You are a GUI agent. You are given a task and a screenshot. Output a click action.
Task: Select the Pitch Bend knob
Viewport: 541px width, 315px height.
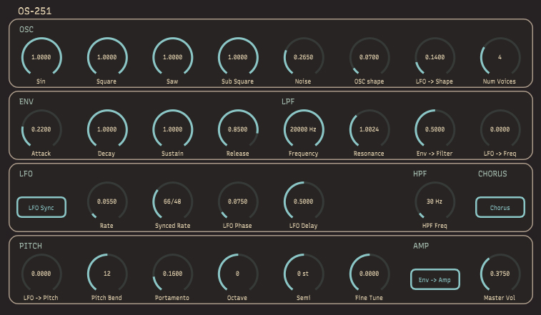pos(107,274)
